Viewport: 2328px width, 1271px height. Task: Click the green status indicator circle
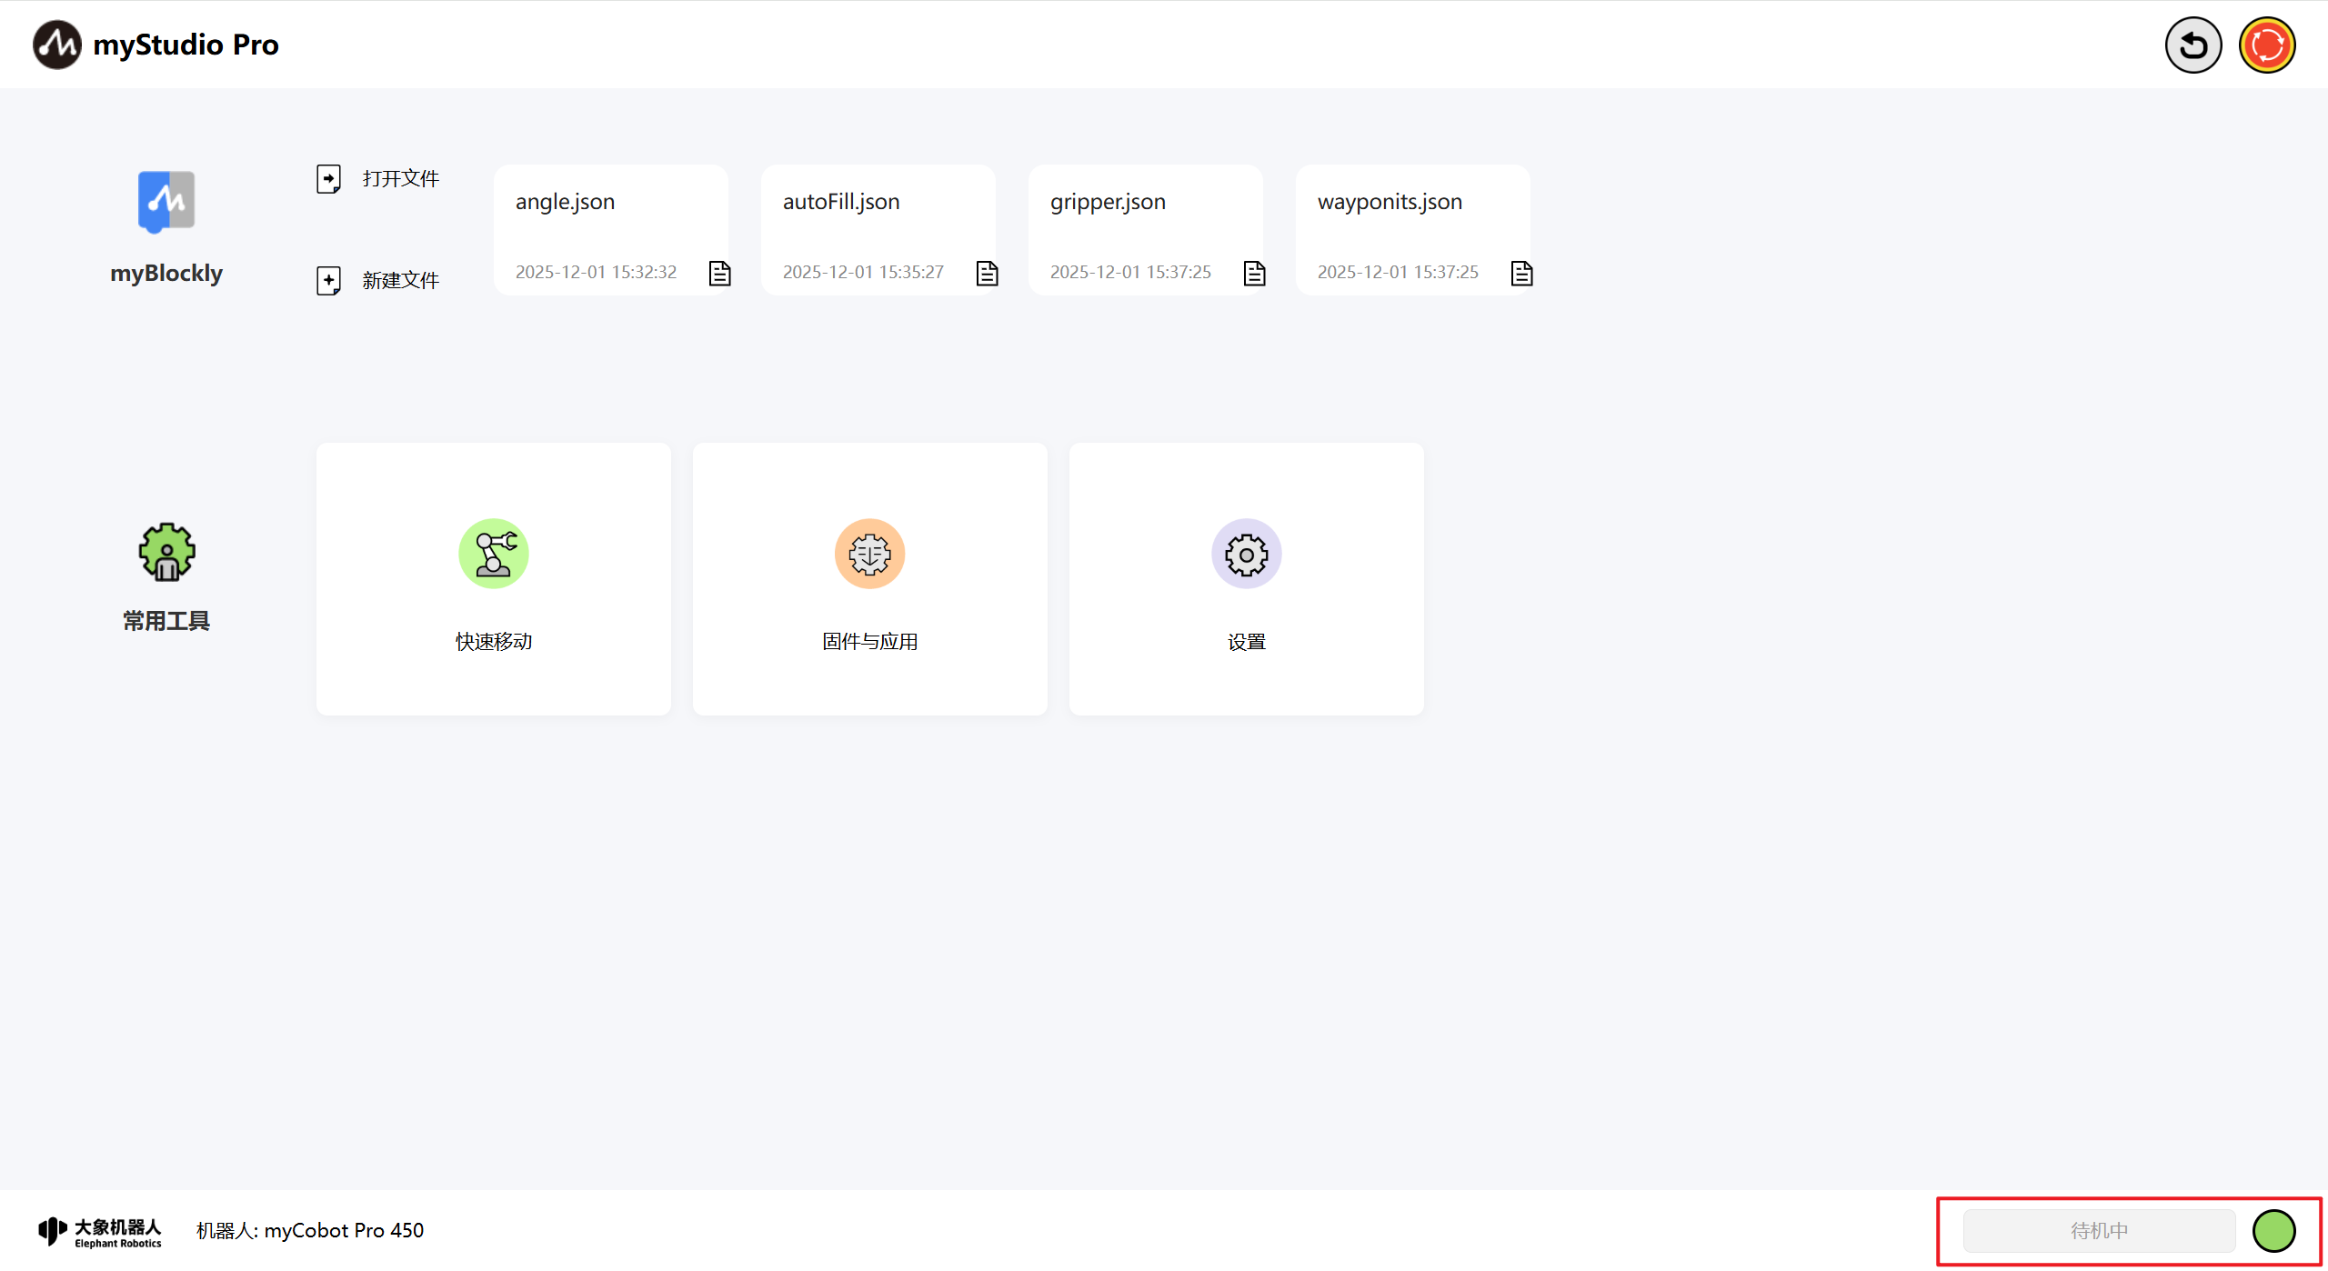(2273, 1231)
